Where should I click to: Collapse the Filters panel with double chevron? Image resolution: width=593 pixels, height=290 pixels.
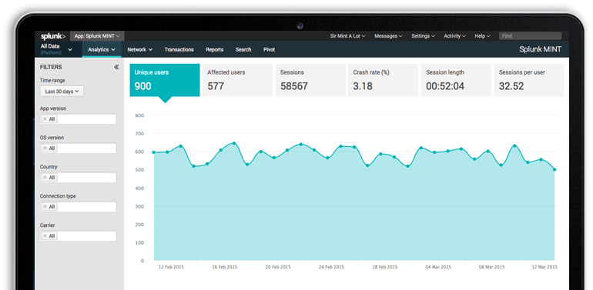point(116,67)
